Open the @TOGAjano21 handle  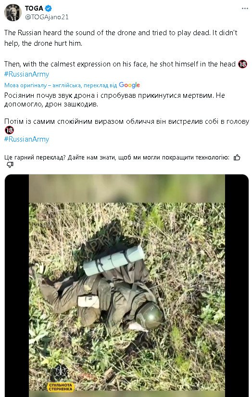(47, 17)
